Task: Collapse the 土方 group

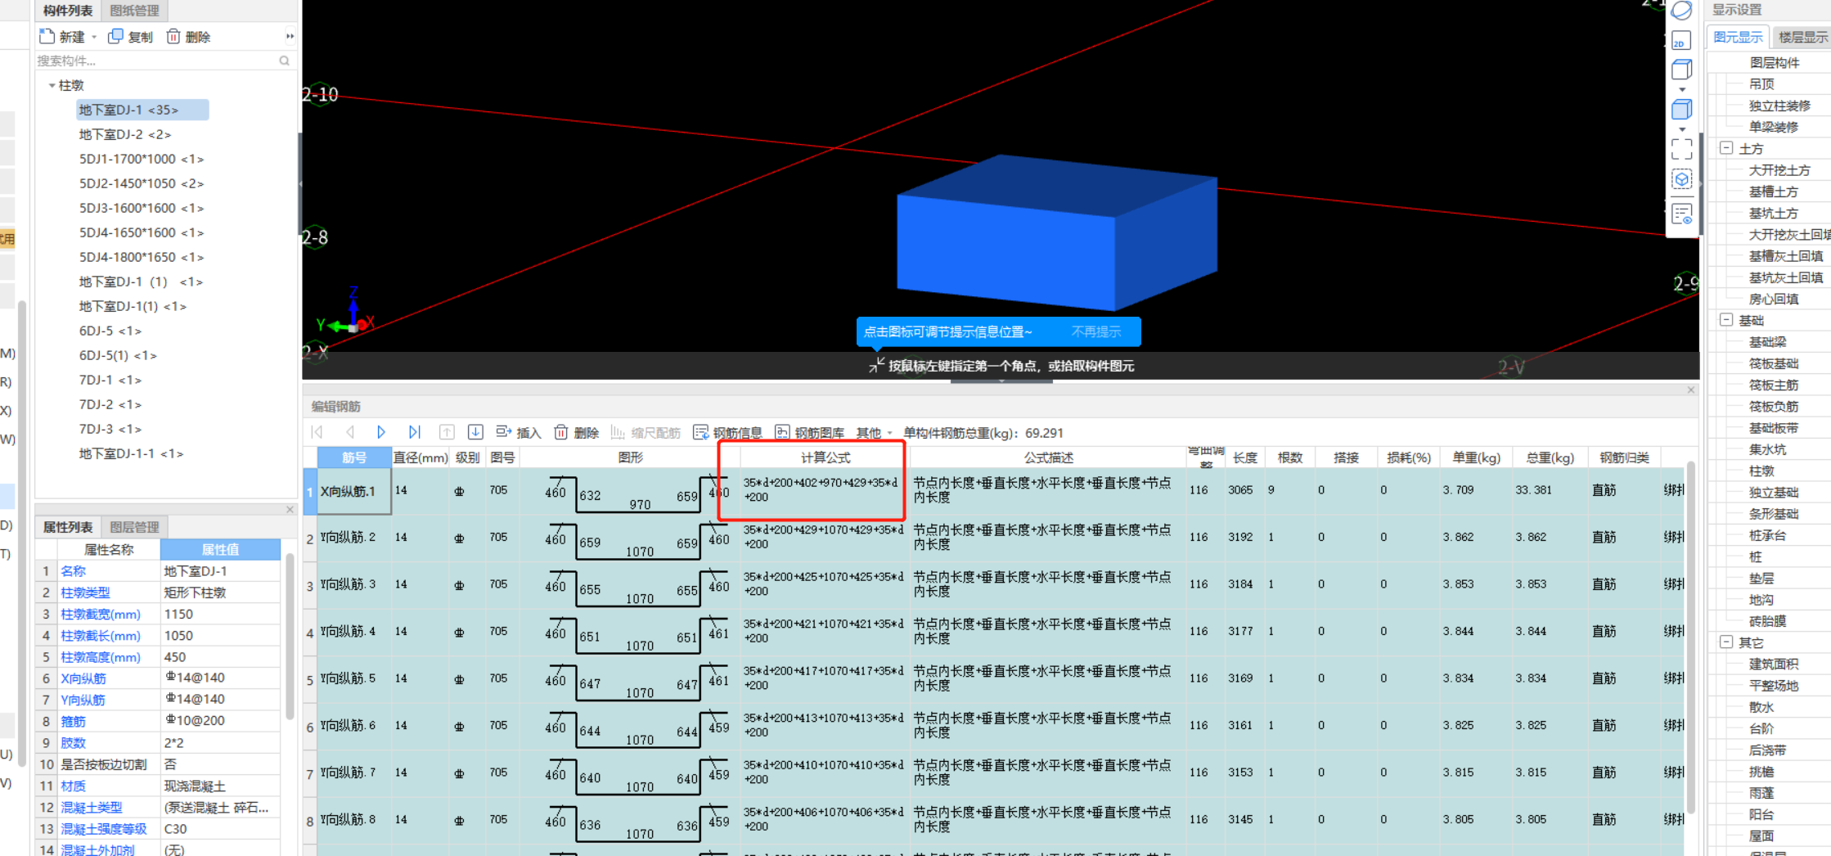Action: 1726,148
